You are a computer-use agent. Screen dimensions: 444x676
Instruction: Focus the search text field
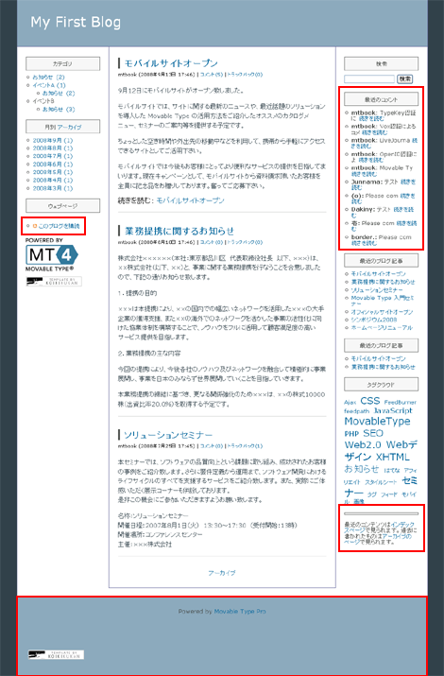369,78
